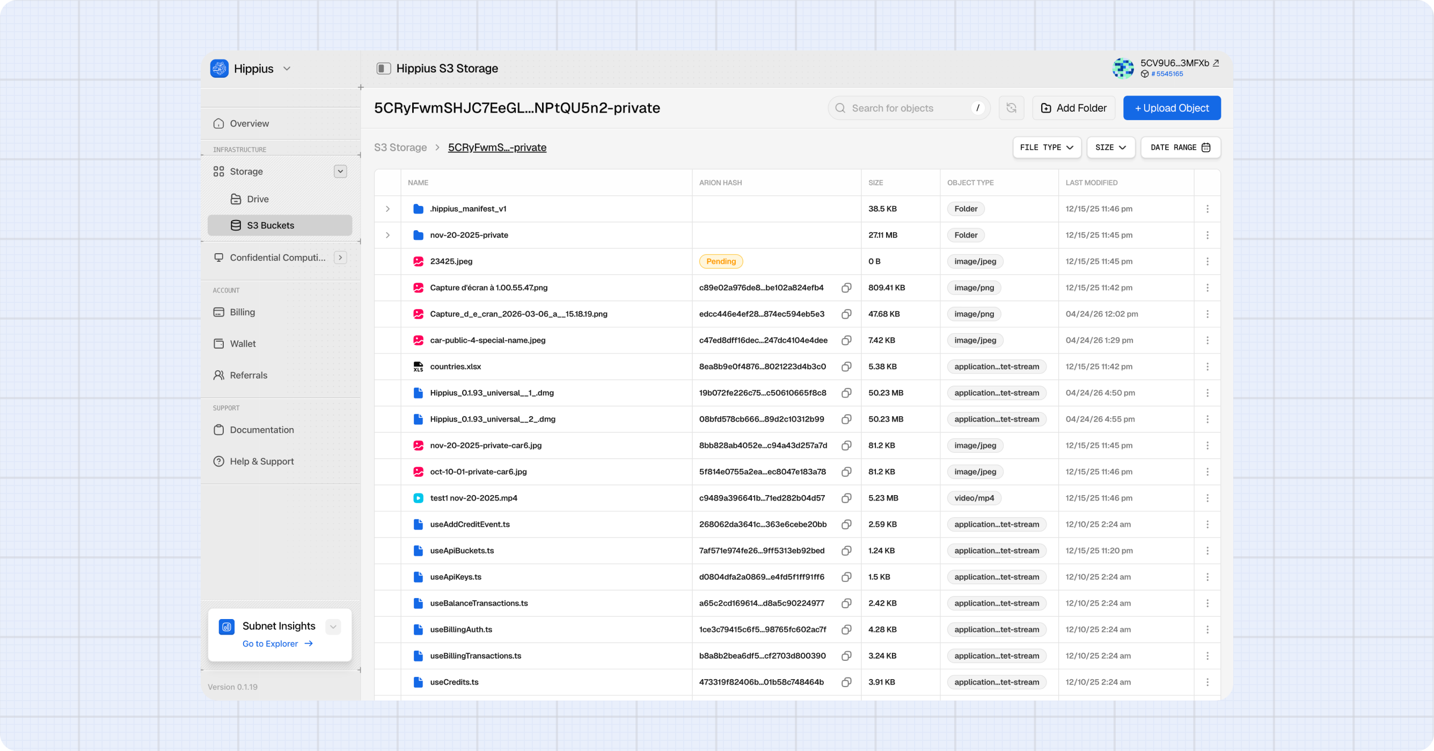Screen dimensions: 1434x751
Task: Open row actions for nov-20-2025-private folder
Action: (x=1208, y=235)
